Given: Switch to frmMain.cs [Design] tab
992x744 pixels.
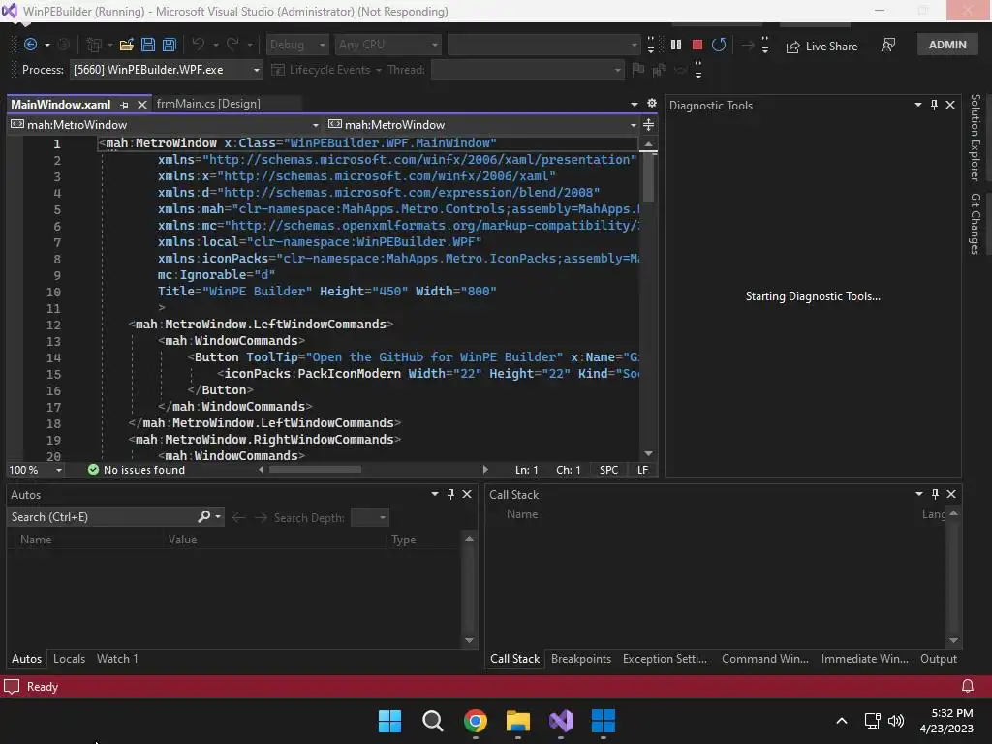Looking at the screenshot, I should click(208, 103).
